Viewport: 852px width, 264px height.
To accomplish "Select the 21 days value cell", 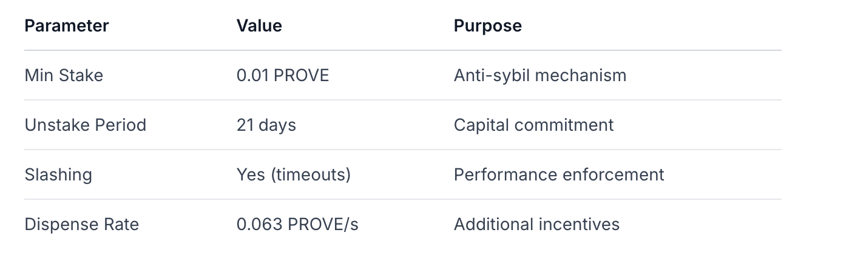I will coord(266,125).
